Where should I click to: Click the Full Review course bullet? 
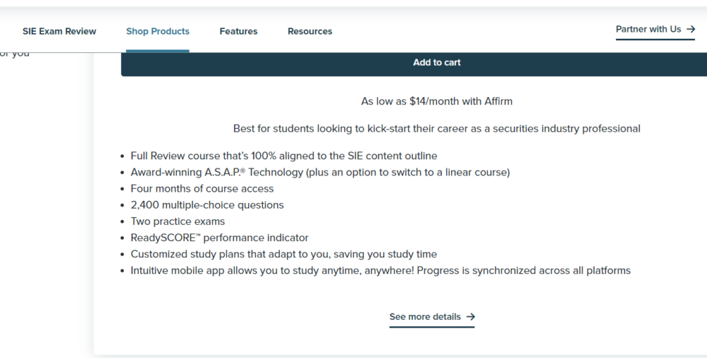(284, 156)
